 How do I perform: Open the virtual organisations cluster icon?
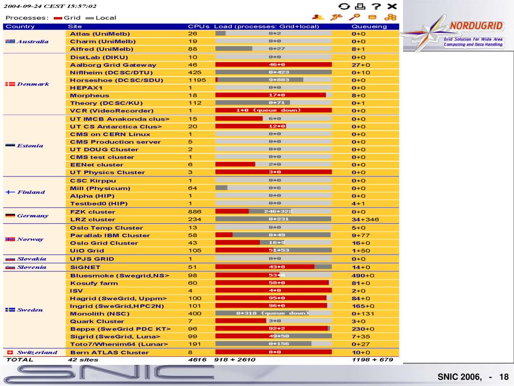click(x=391, y=17)
